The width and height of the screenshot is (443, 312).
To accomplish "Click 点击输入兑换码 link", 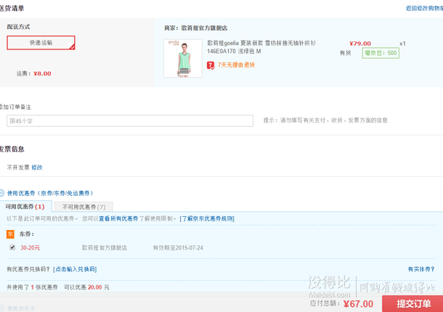I will 71,269.
